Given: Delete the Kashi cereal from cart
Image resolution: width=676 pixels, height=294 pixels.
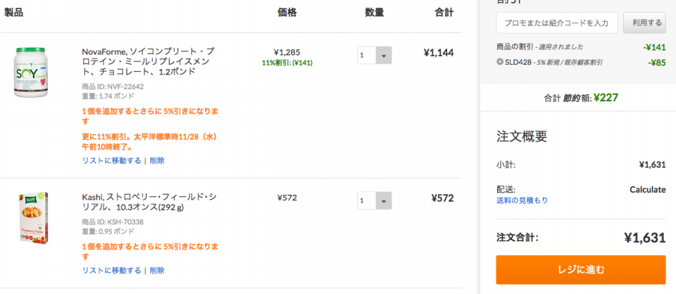Looking at the screenshot, I should tap(157, 270).
